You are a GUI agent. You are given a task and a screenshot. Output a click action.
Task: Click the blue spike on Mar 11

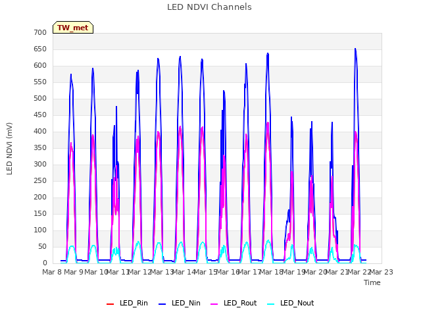click(116, 107)
